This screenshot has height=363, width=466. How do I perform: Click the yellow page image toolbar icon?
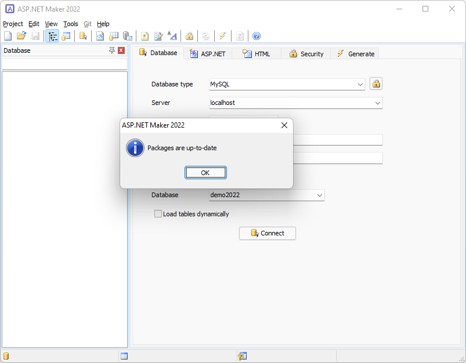click(x=145, y=36)
